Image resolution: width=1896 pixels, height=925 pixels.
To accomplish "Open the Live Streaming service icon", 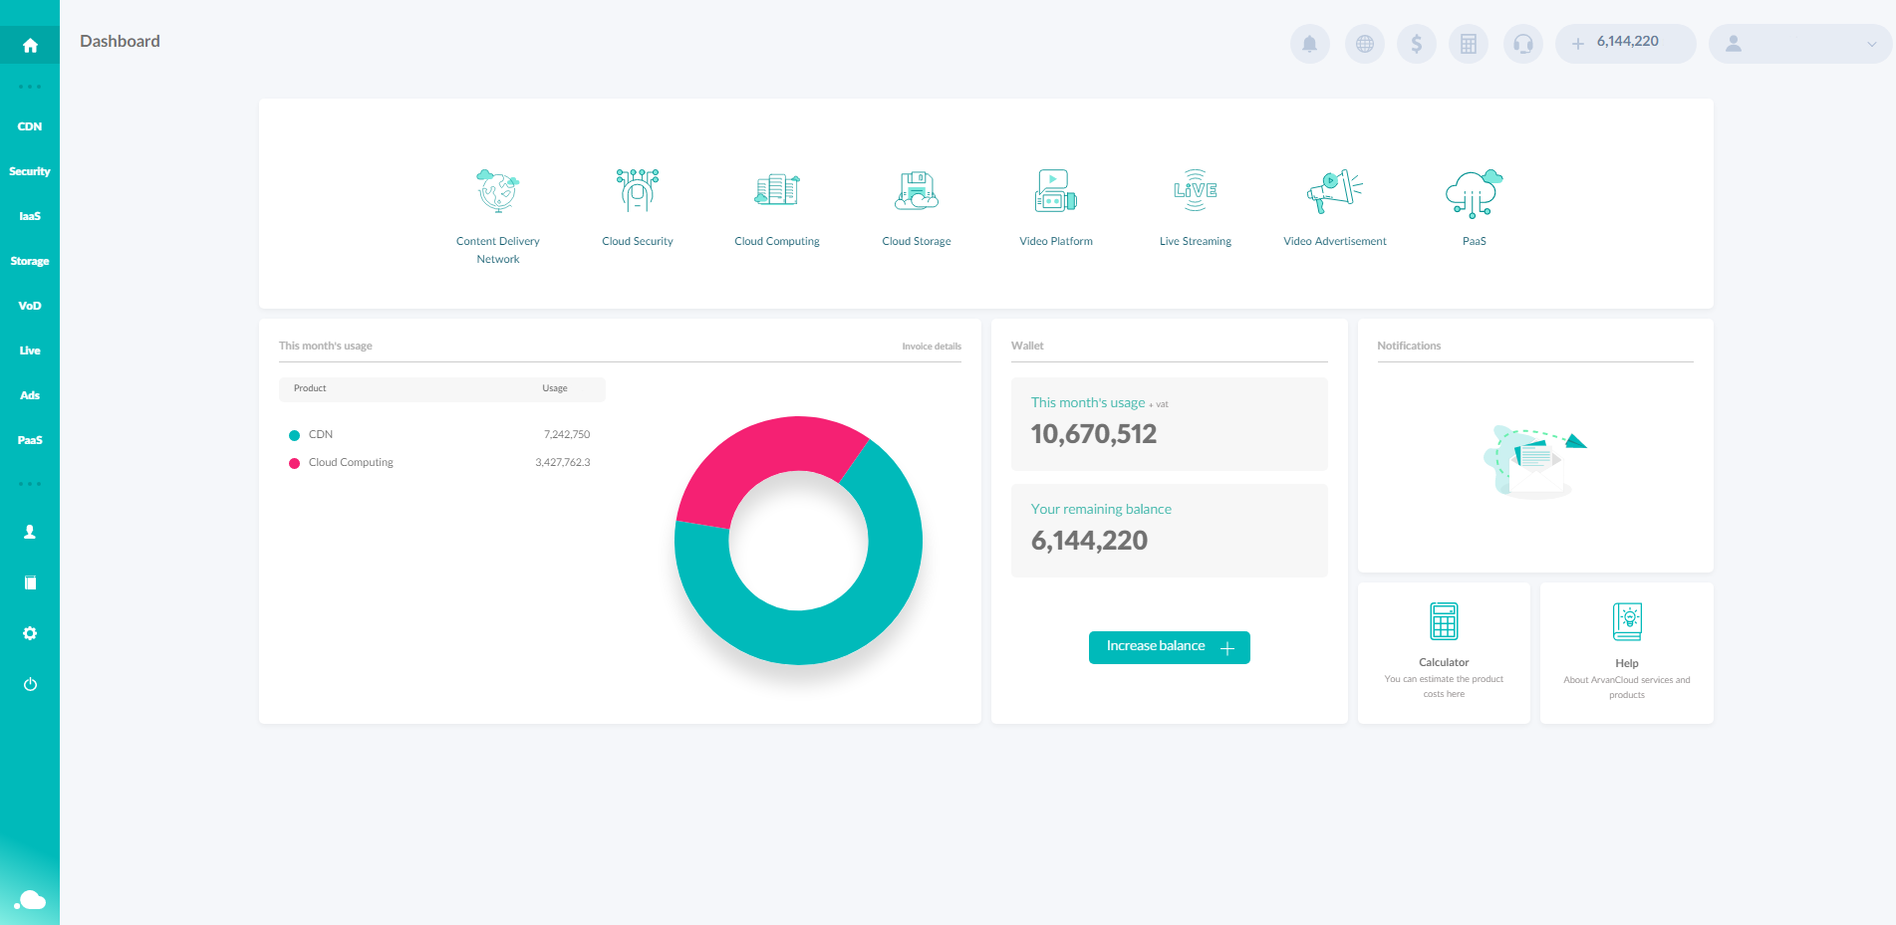I will [1195, 191].
